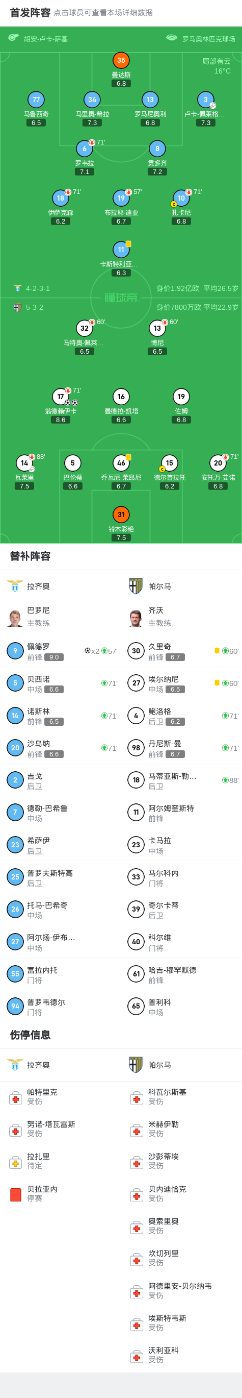Viewport: 242px width, 1398px height.
Task: Tap goalkeeper number 35 jersey icon
Action: (x=121, y=60)
